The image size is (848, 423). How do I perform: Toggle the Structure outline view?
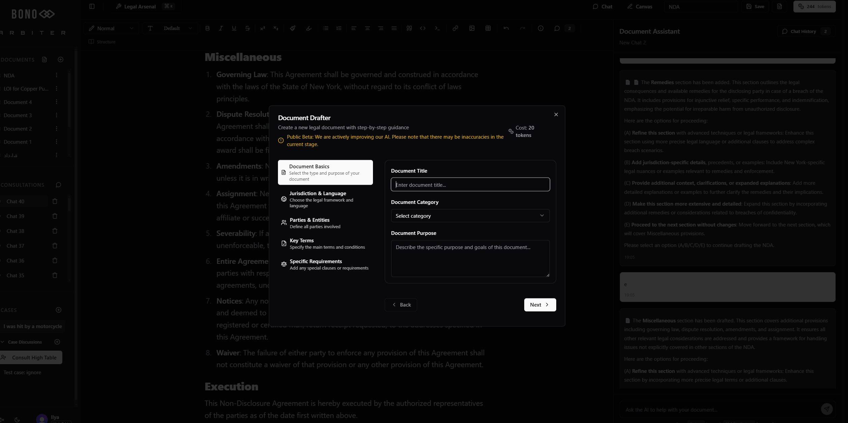(102, 42)
